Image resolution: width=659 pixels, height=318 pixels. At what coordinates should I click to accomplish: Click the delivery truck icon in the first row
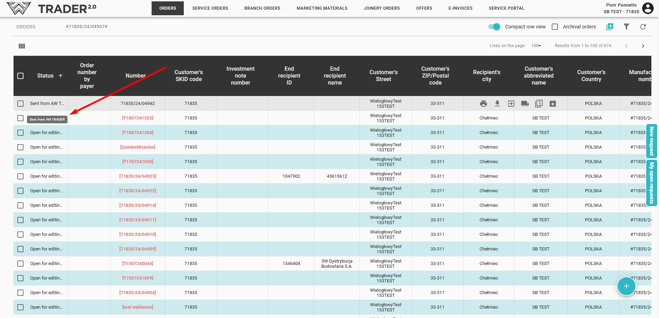click(525, 104)
